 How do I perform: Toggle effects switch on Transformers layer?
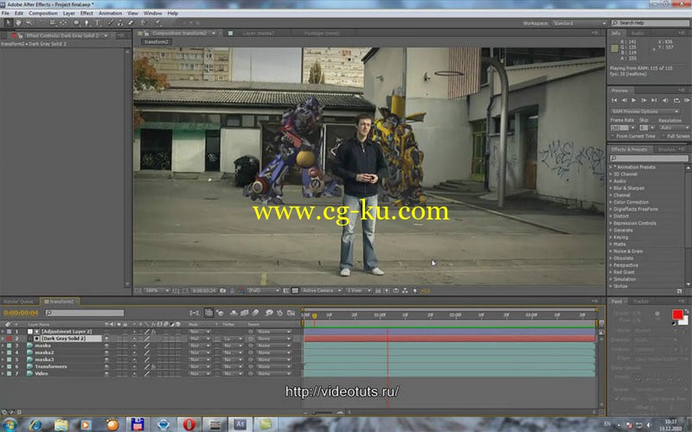click(x=154, y=366)
